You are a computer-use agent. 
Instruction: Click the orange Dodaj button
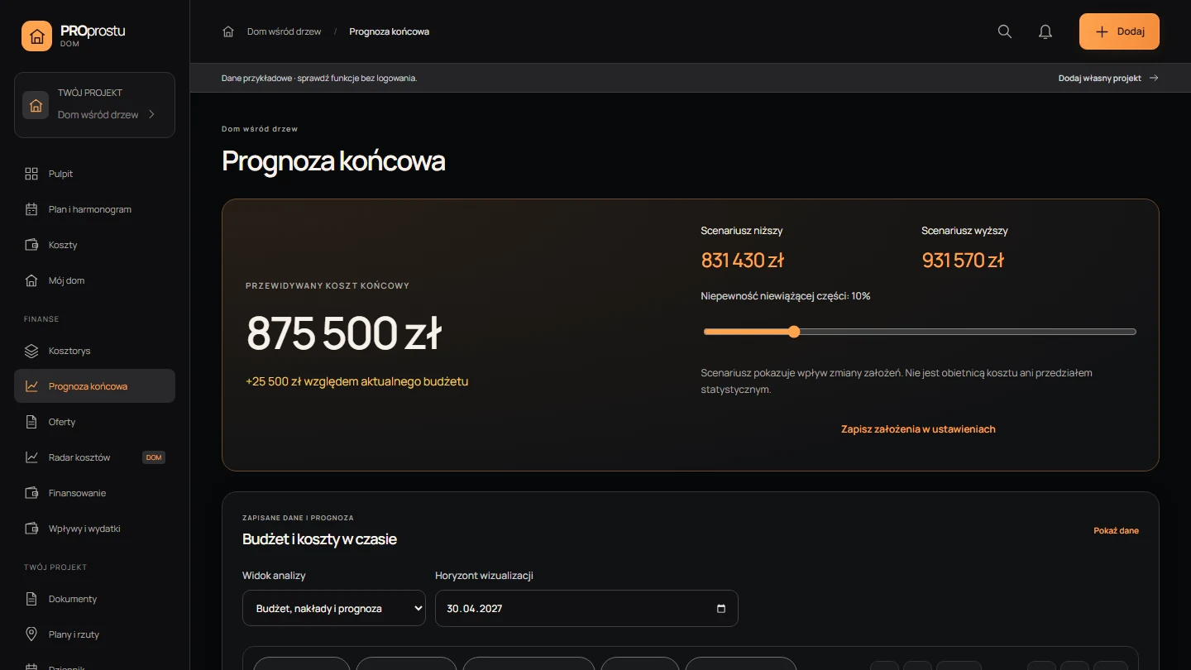1119,31
